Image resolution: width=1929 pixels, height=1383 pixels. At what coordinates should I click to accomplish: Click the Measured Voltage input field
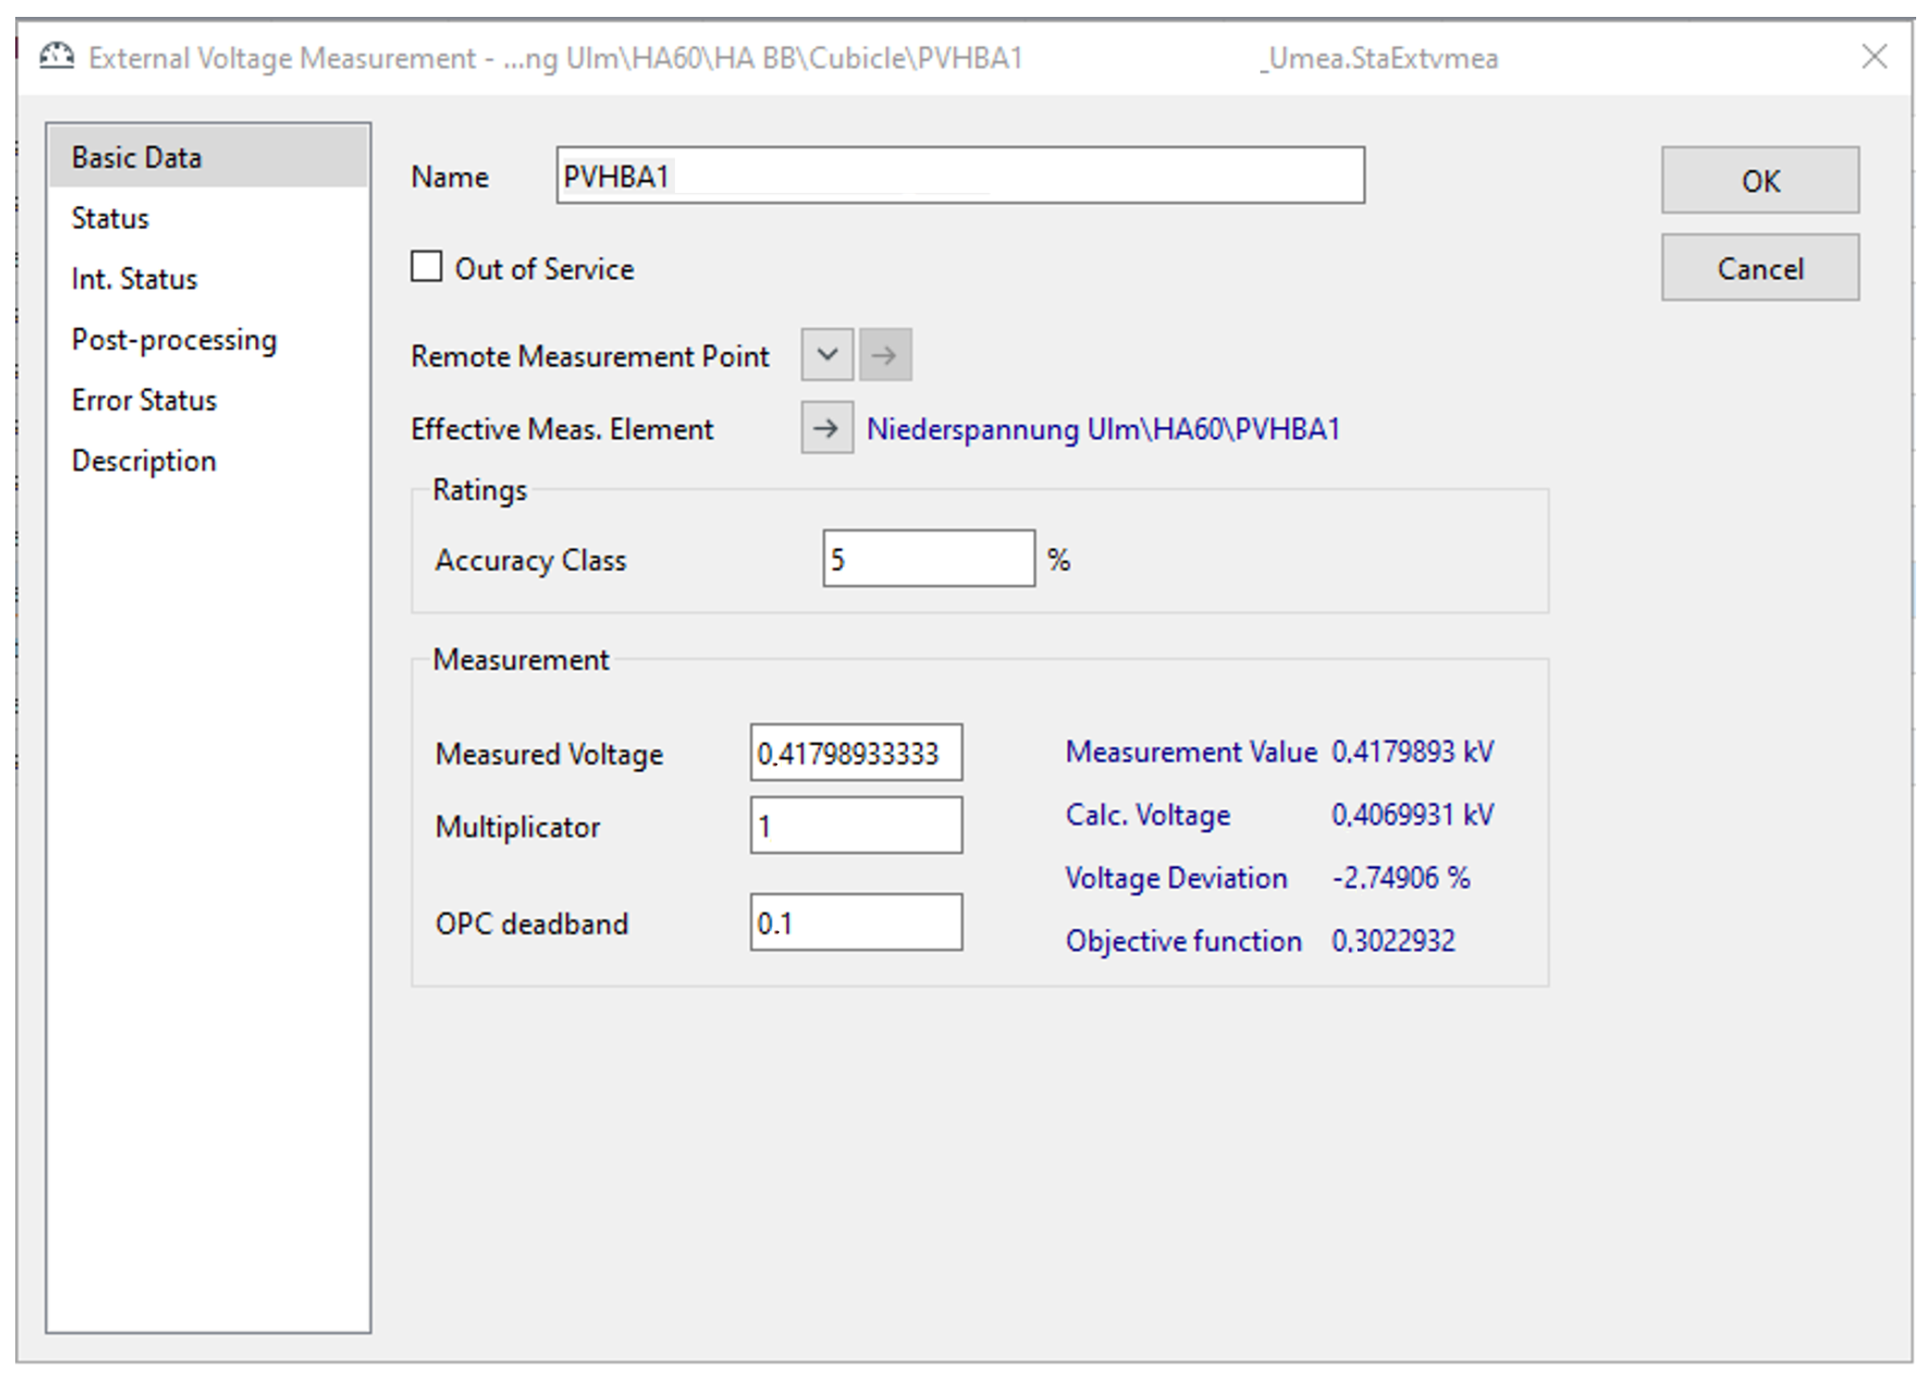(x=857, y=753)
